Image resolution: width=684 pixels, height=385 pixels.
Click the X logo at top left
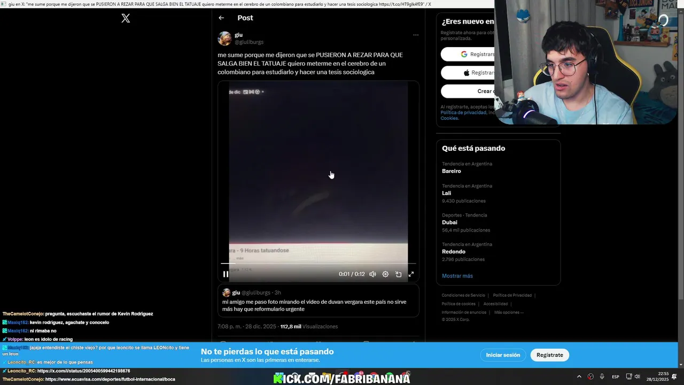126,18
